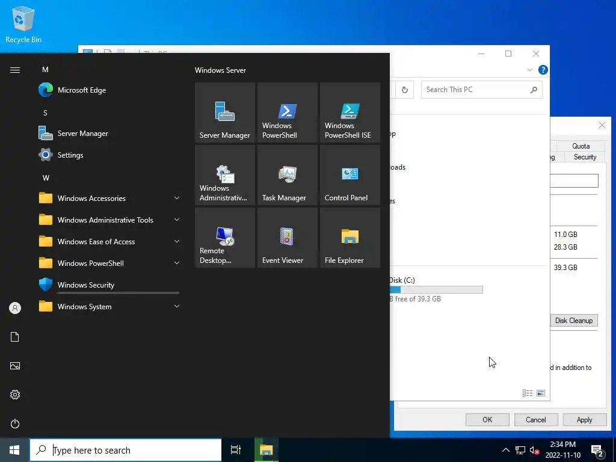Click the letter M group header
616x462 pixels.
tap(46, 70)
